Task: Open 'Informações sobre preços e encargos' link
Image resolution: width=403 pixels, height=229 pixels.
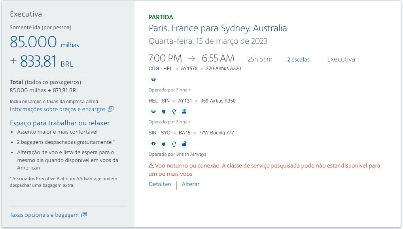Action: 58,109
